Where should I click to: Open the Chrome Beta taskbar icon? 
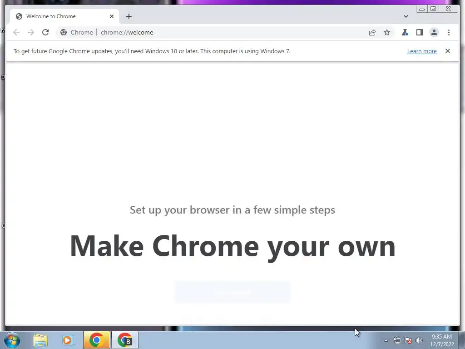tap(125, 340)
